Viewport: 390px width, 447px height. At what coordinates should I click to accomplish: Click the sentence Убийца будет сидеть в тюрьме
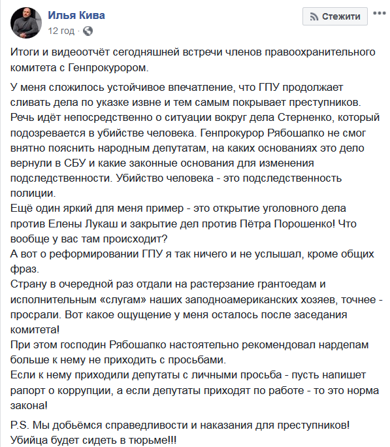93,440
